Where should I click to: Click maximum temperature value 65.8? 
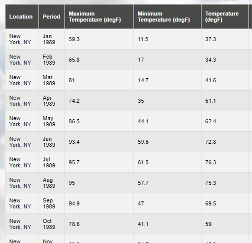pos(74,60)
